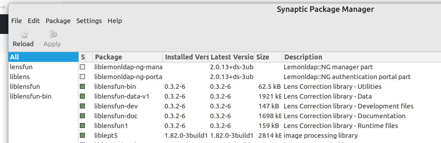Toggle status box for liblensfun-bin package
This screenshot has height=143, width=441.
82,86
